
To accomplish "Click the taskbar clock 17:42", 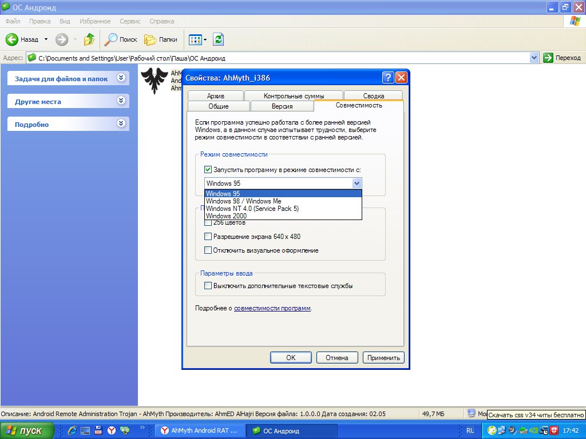I will click(571, 430).
